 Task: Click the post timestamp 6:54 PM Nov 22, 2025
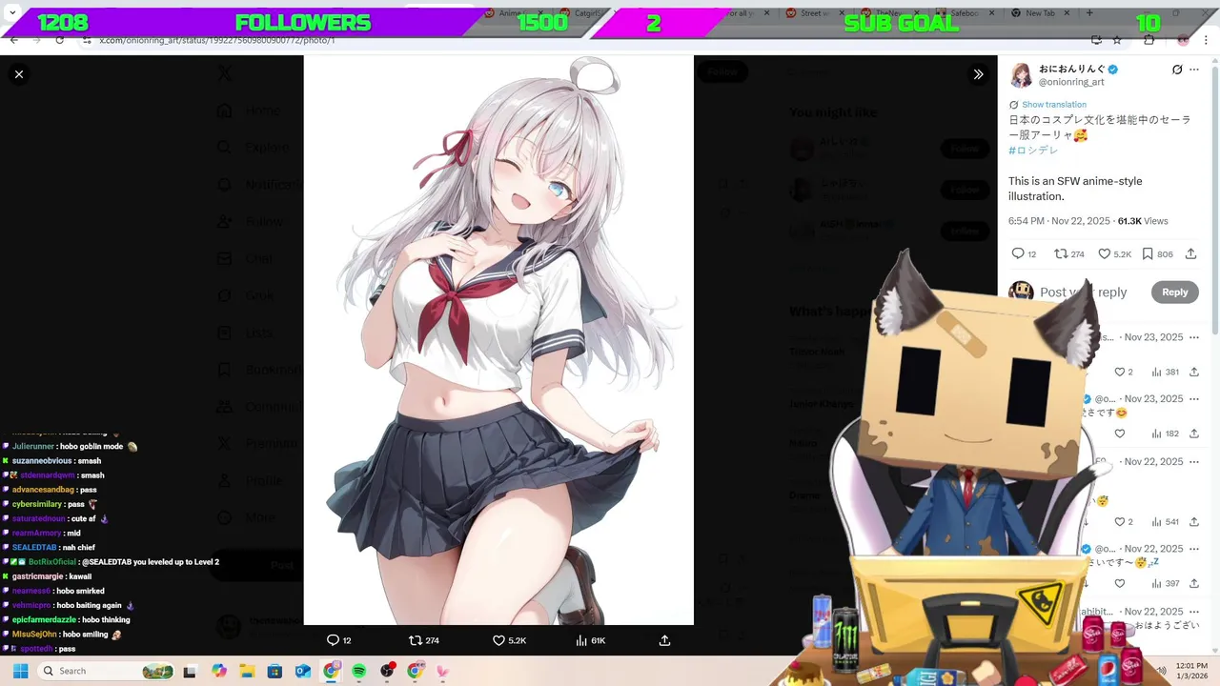click(x=1059, y=221)
